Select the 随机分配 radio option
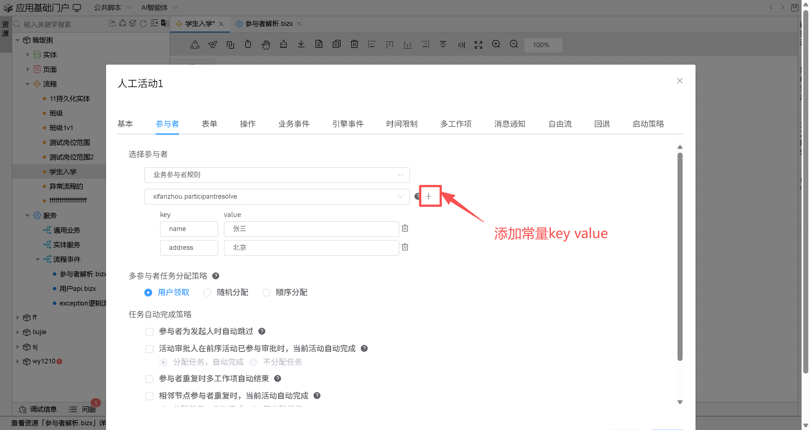Screen dimensions: 810x430 pos(207,293)
